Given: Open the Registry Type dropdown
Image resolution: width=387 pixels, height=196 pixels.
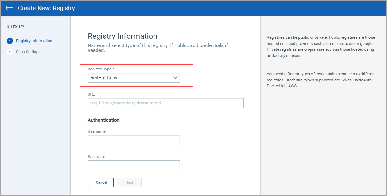Looking at the screenshot, I should click(134, 78).
